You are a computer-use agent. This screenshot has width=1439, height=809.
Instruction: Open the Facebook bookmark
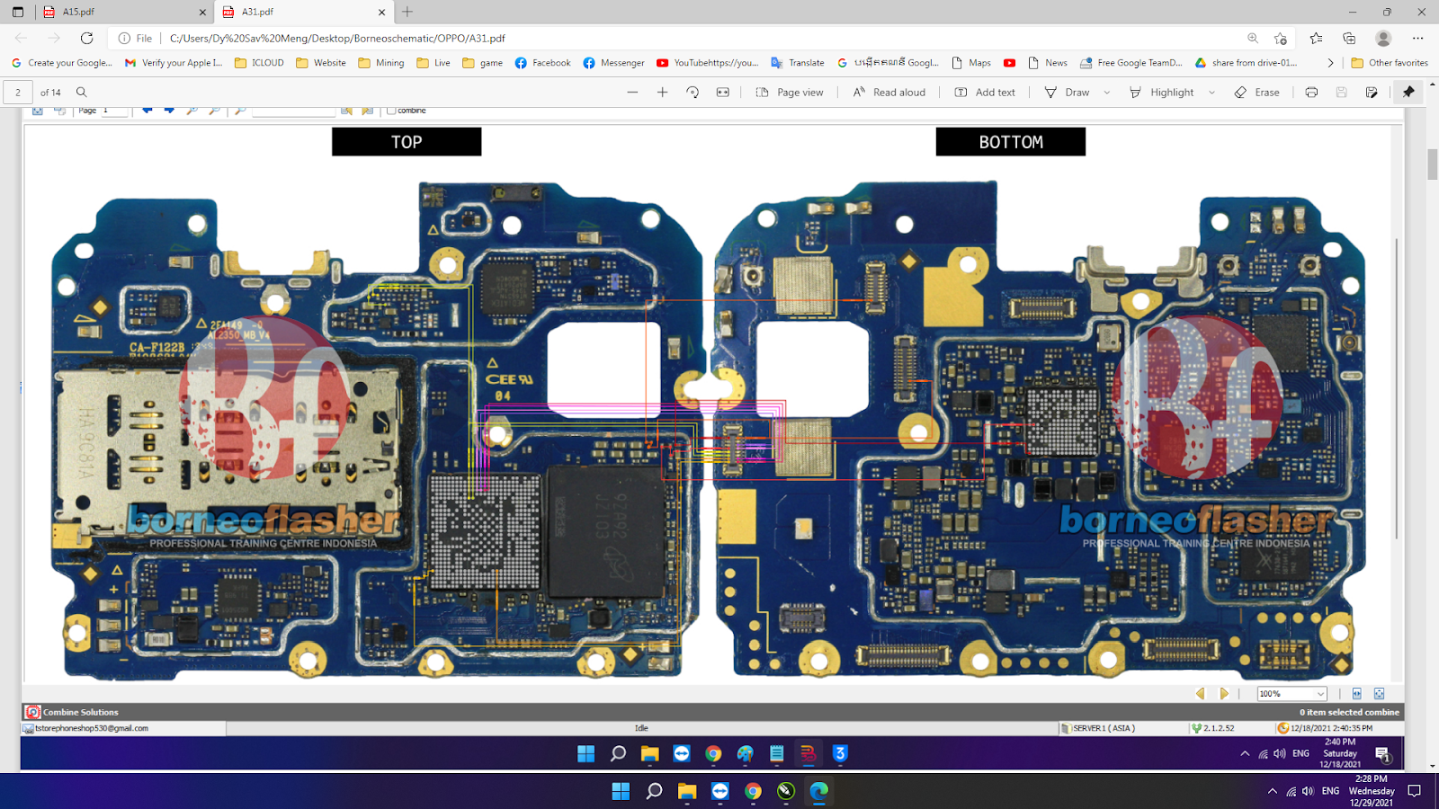(x=543, y=63)
